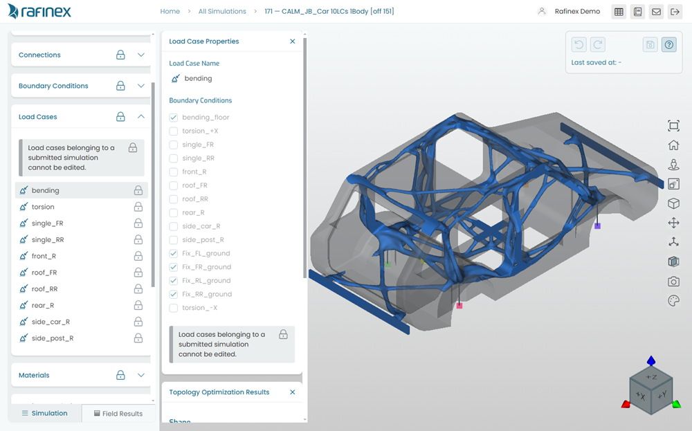
Task: Click the redo arrow button
Action: click(x=598, y=44)
